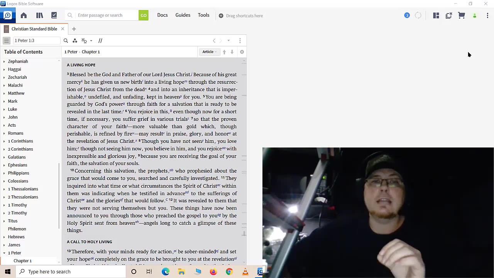Expand Zephaniah in table of contents
Image resolution: width=494 pixels, height=278 pixels.
[4, 61]
